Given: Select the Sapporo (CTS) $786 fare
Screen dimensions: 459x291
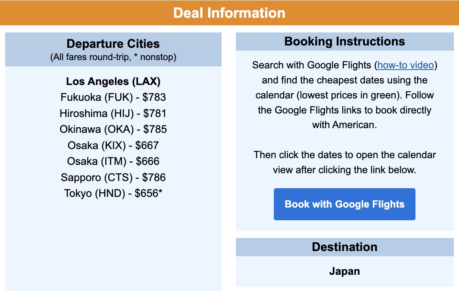Looking at the screenshot, I should (113, 178).
